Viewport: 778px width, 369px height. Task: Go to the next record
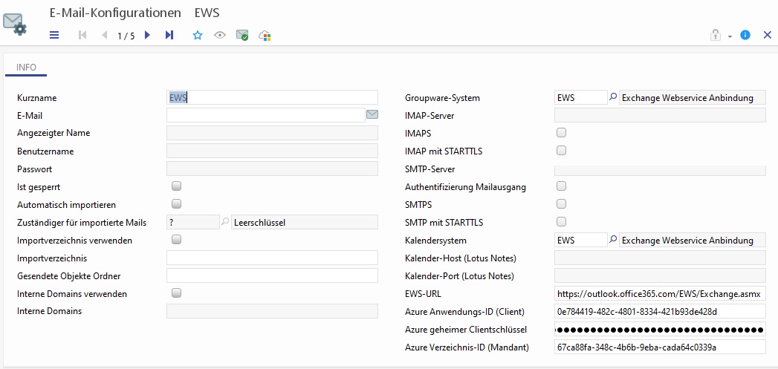click(x=147, y=35)
